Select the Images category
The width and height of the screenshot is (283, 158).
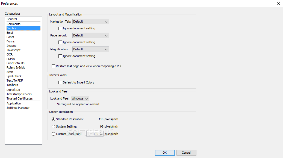pyautogui.click(x=11, y=46)
